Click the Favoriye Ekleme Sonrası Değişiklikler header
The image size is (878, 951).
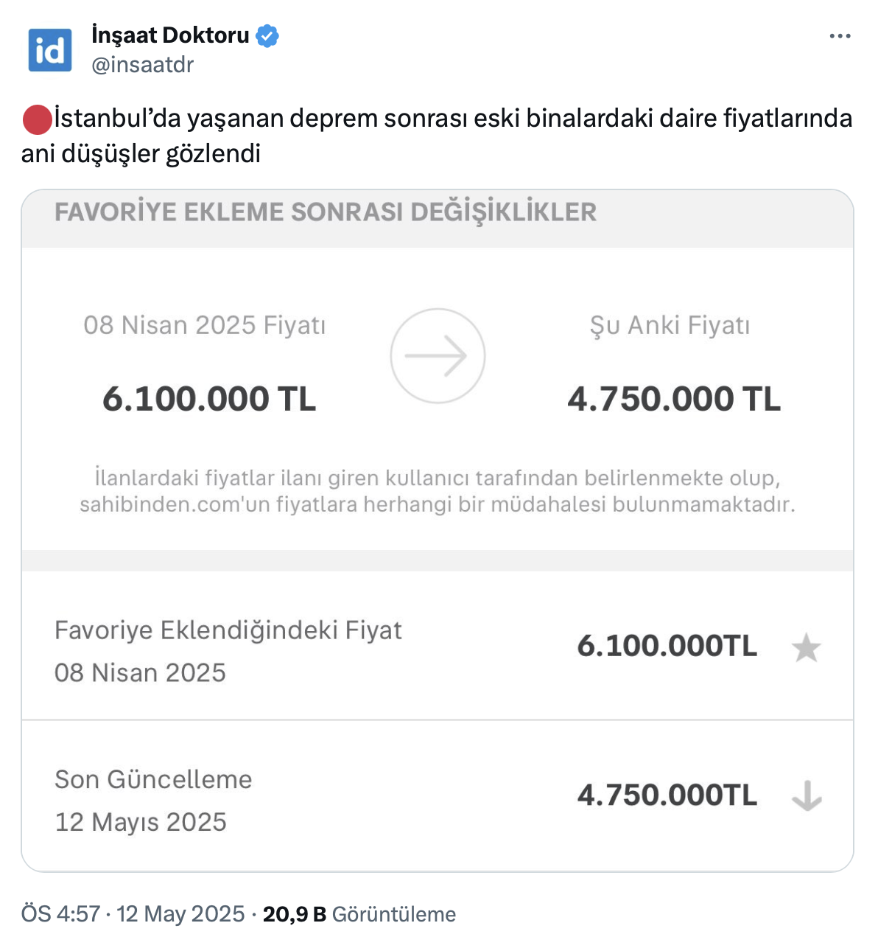click(x=326, y=212)
